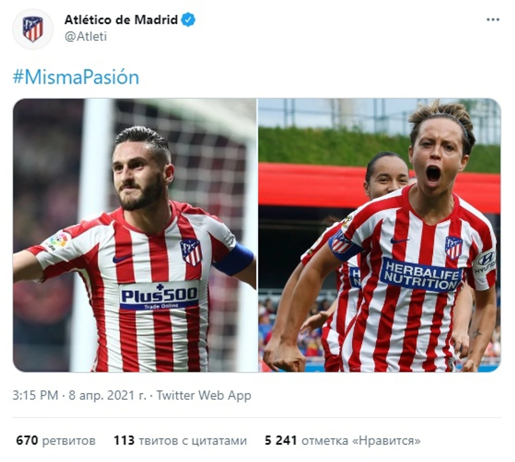Screen dimensions: 515x462
Task: Click the 3:15 PM tweet timestamp
Action: [35, 395]
